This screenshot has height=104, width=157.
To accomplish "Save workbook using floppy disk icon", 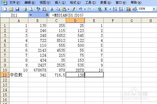I will click(x=17, y=9).
